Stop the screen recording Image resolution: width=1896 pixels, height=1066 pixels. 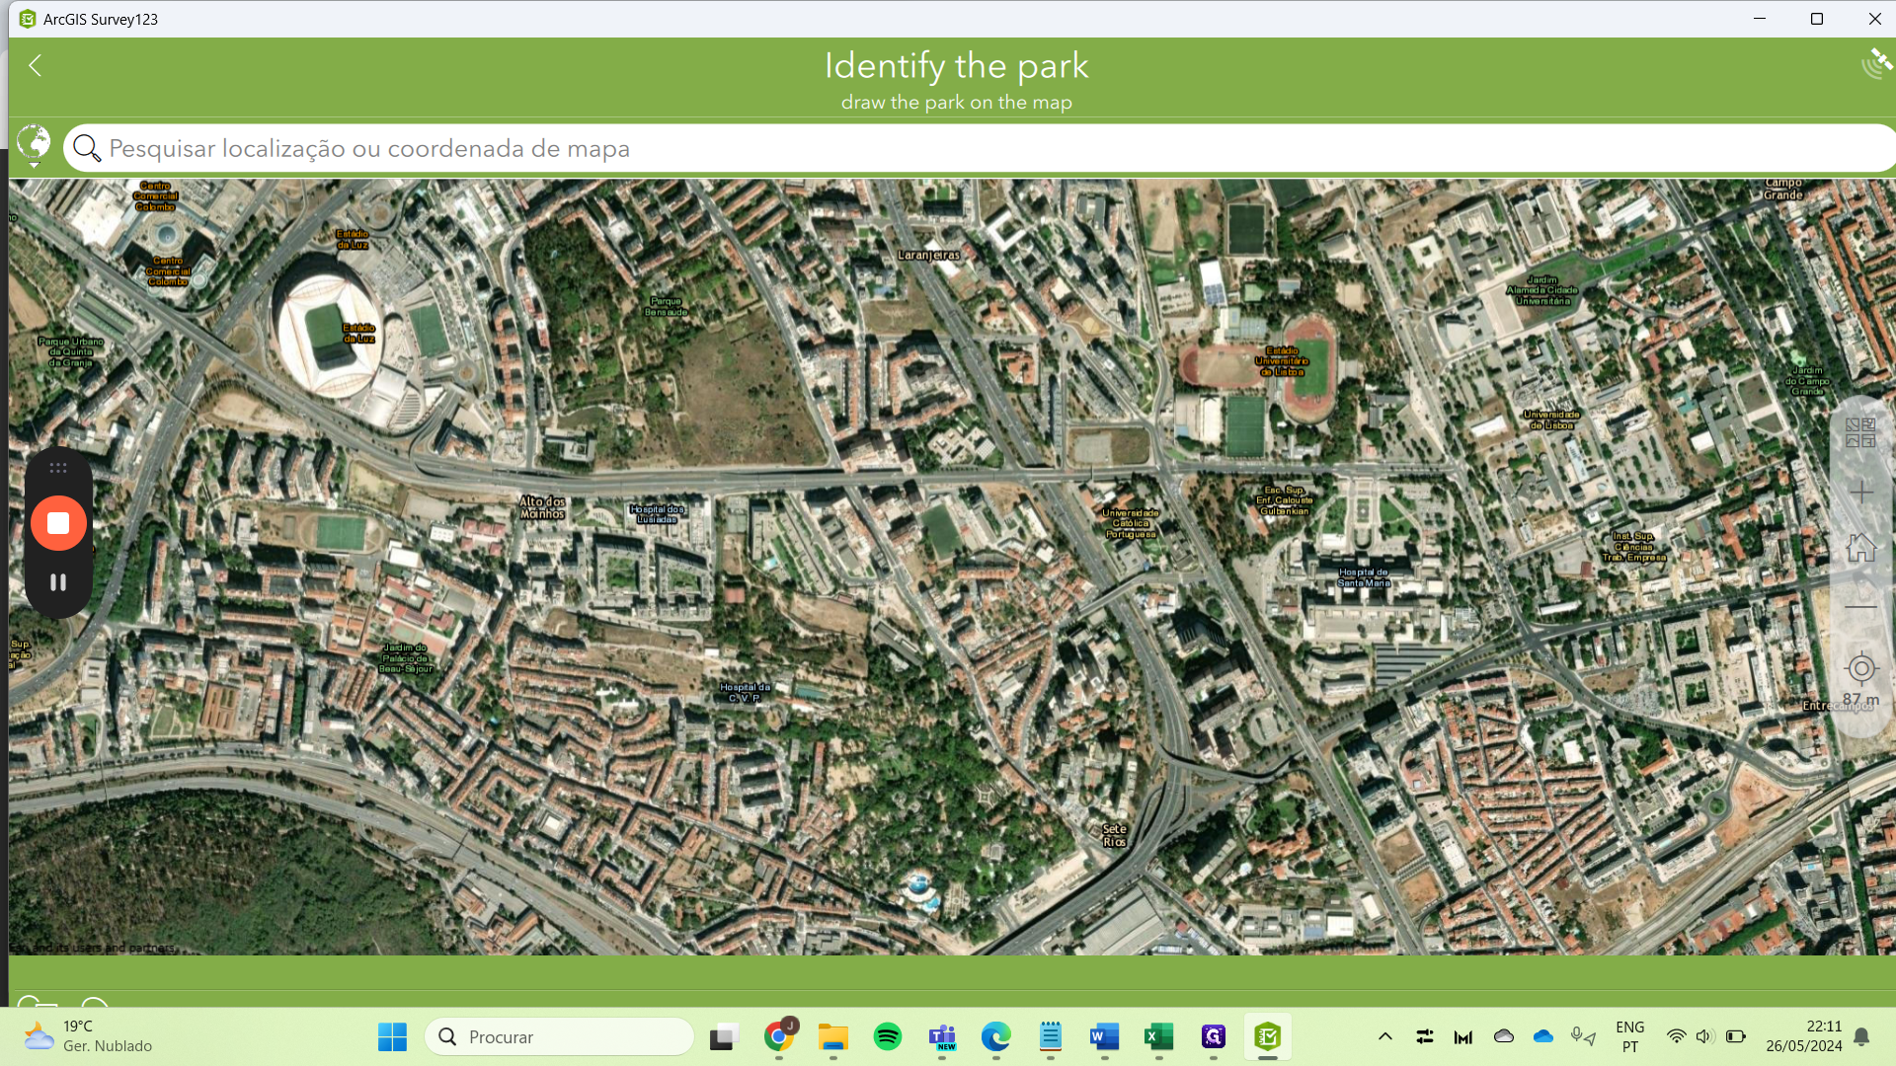coord(58,523)
